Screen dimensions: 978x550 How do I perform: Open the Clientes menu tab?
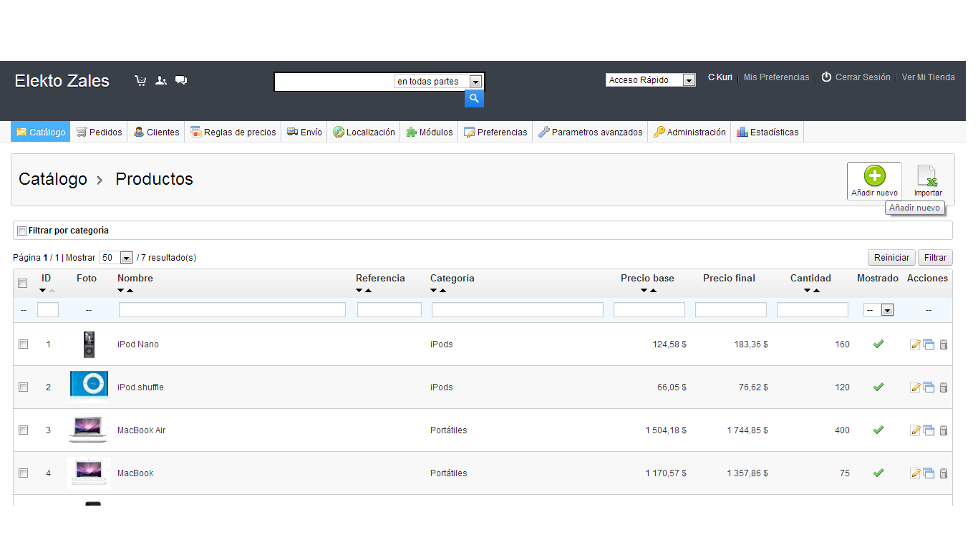pos(156,132)
